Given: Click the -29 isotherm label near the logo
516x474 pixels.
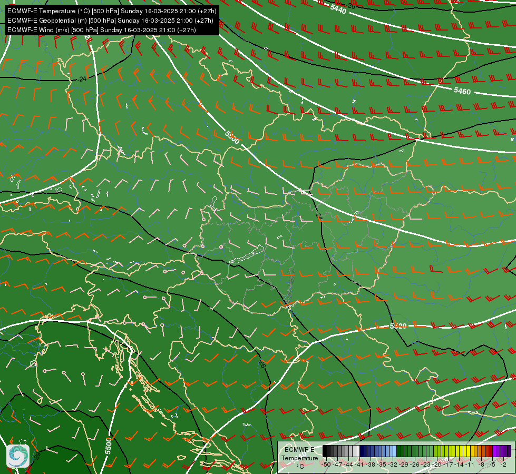Looking at the screenshot, I should pos(37,456).
